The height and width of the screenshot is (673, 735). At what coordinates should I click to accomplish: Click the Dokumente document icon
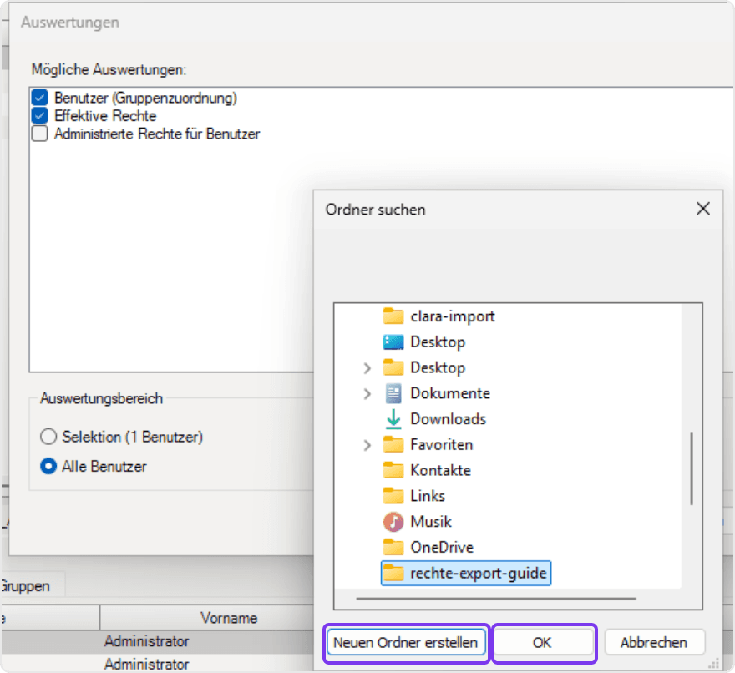pyautogui.click(x=393, y=393)
